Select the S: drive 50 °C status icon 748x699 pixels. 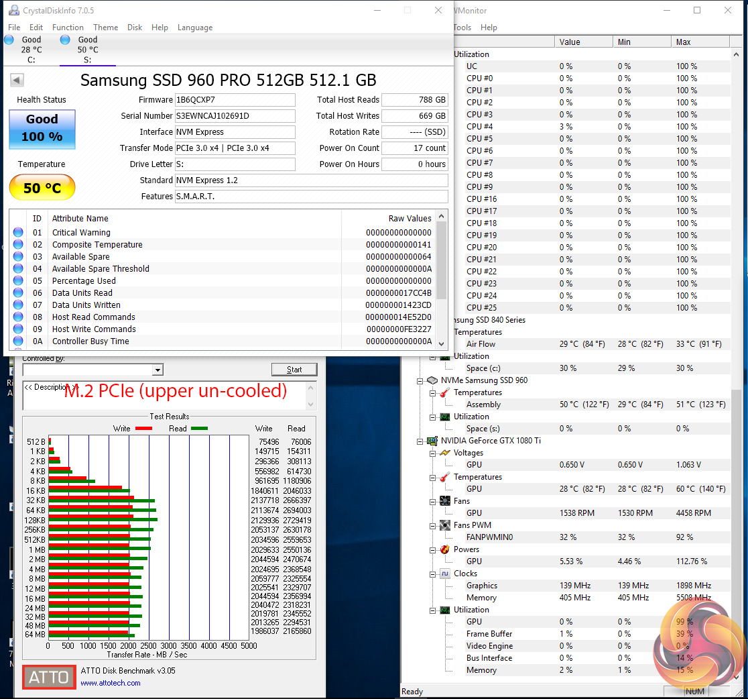(x=65, y=40)
